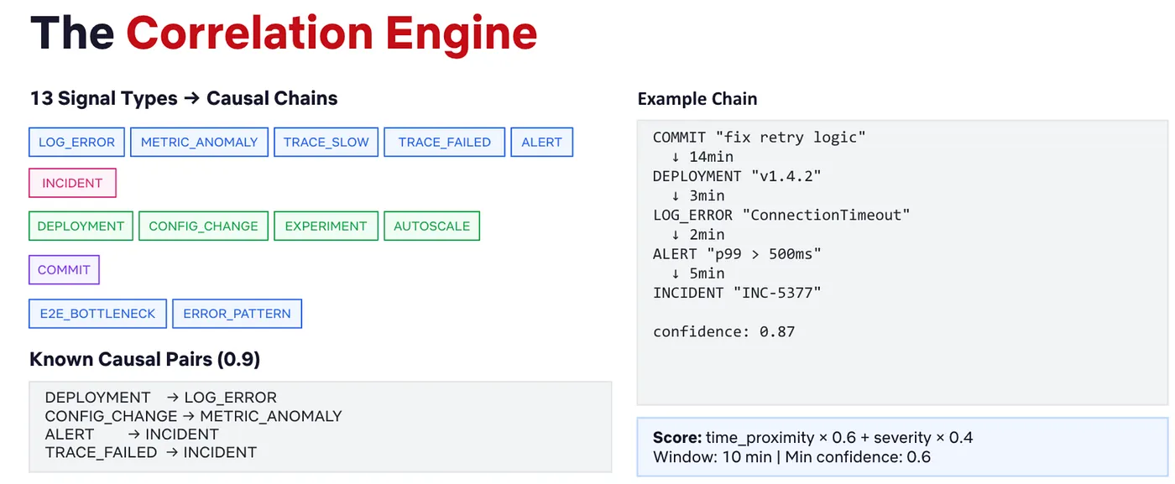Click chain line LOG_ERROR "ConnectionTimeout"
This screenshot has height=484, width=1175.
pyautogui.click(x=781, y=215)
